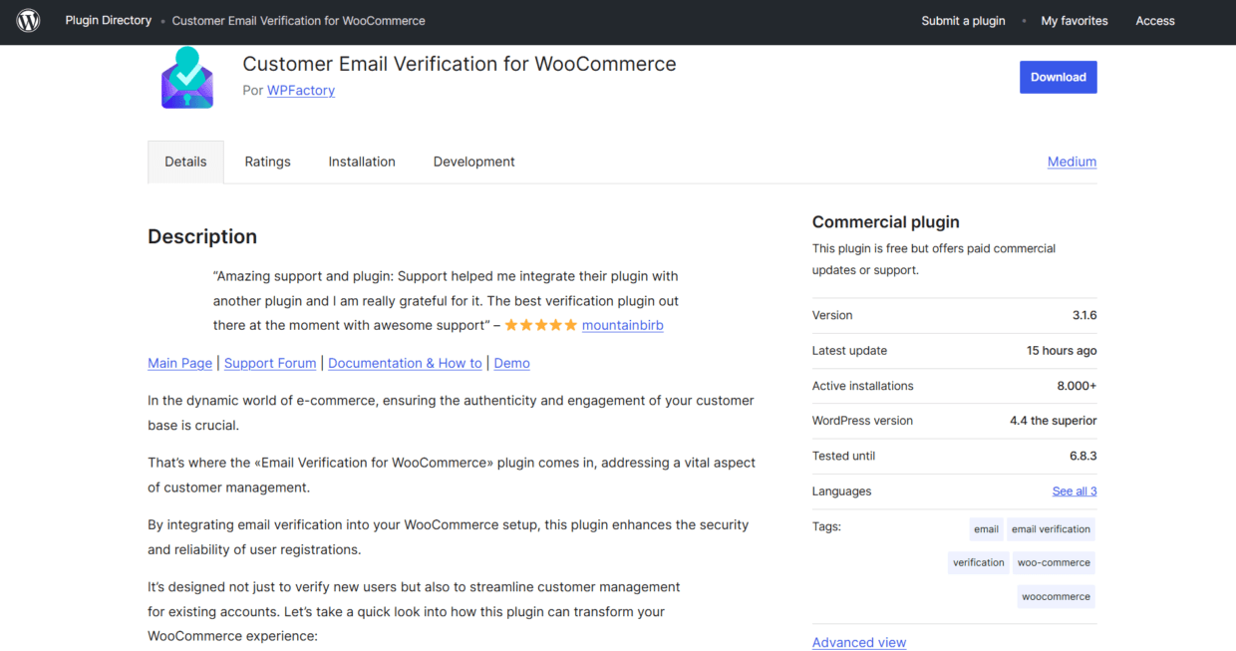Click the email verification tag
Viewport: 1236px width, 651px height.
click(1051, 528)
